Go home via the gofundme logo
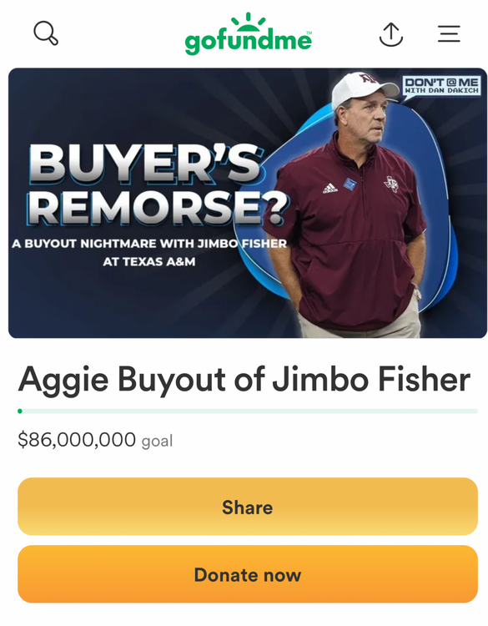Image resolution: width=488 pixels, height=626 pixels. [248, 33]
